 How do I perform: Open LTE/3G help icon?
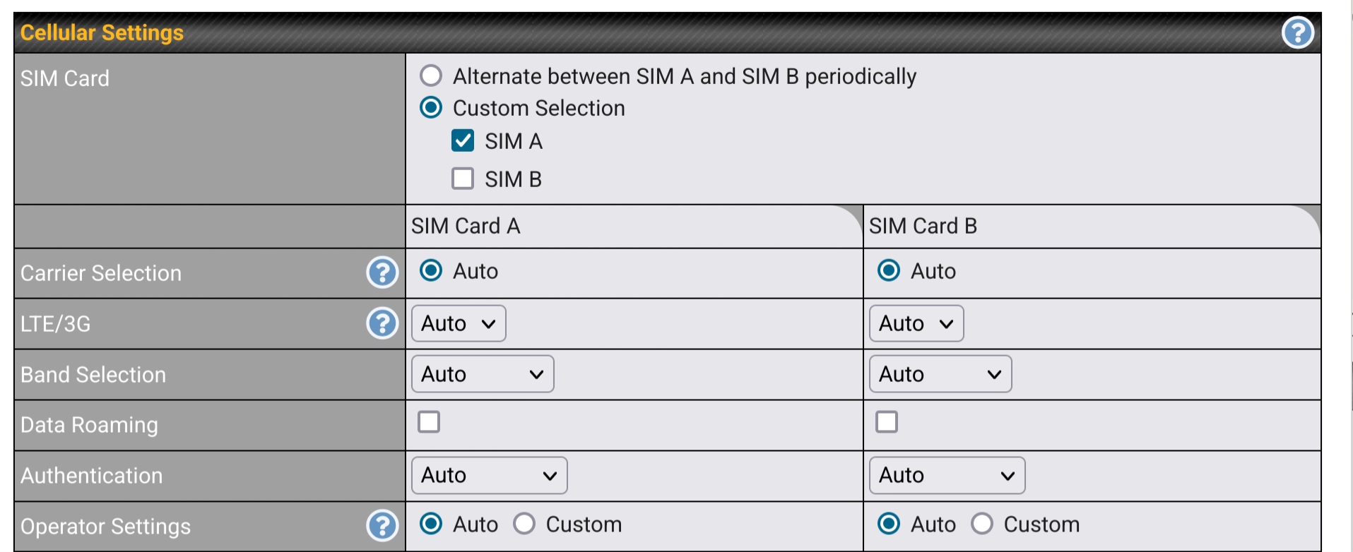coord(382,323)
